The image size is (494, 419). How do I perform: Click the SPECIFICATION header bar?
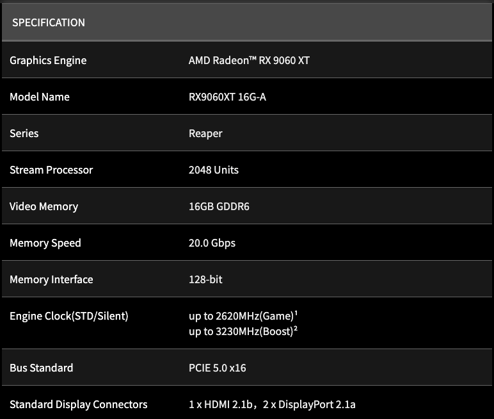247,22
